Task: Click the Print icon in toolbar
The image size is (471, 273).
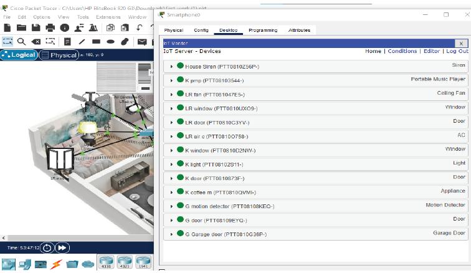Action: click(x=50, y=28)
